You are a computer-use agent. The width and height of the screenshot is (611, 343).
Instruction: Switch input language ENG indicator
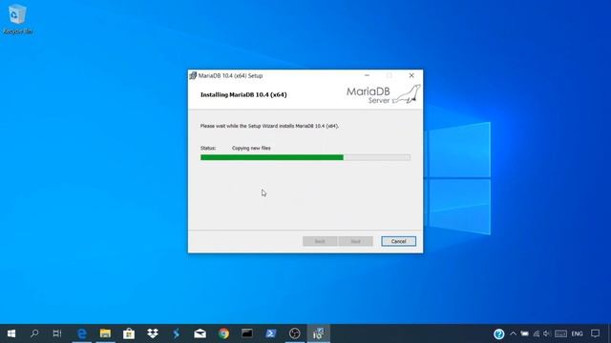coord(577,333)
